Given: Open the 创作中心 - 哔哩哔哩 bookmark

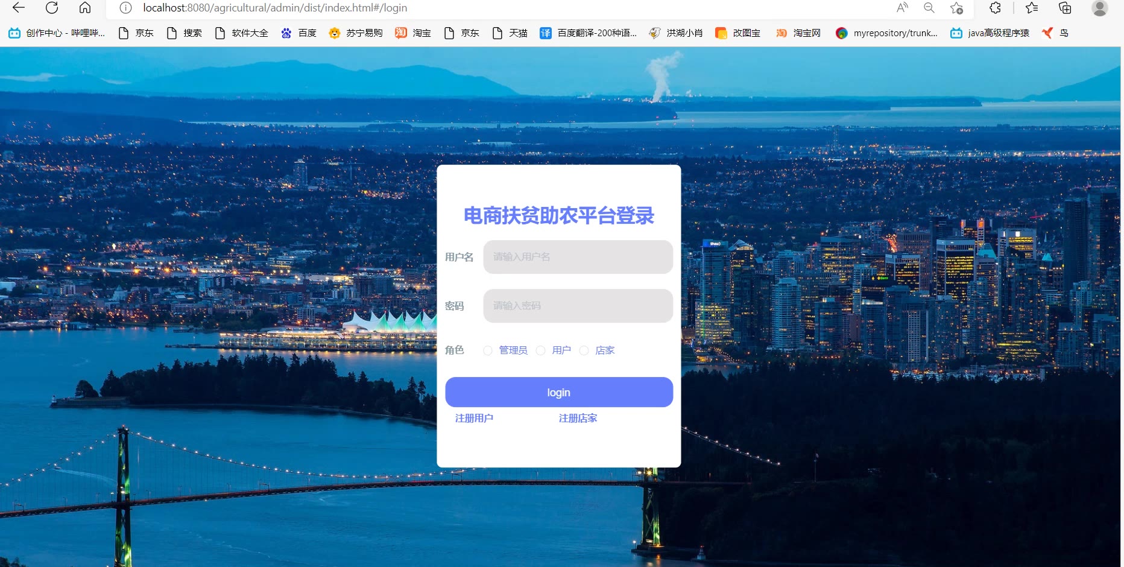Looking at the screenshot, I should (x=57, y=33).
